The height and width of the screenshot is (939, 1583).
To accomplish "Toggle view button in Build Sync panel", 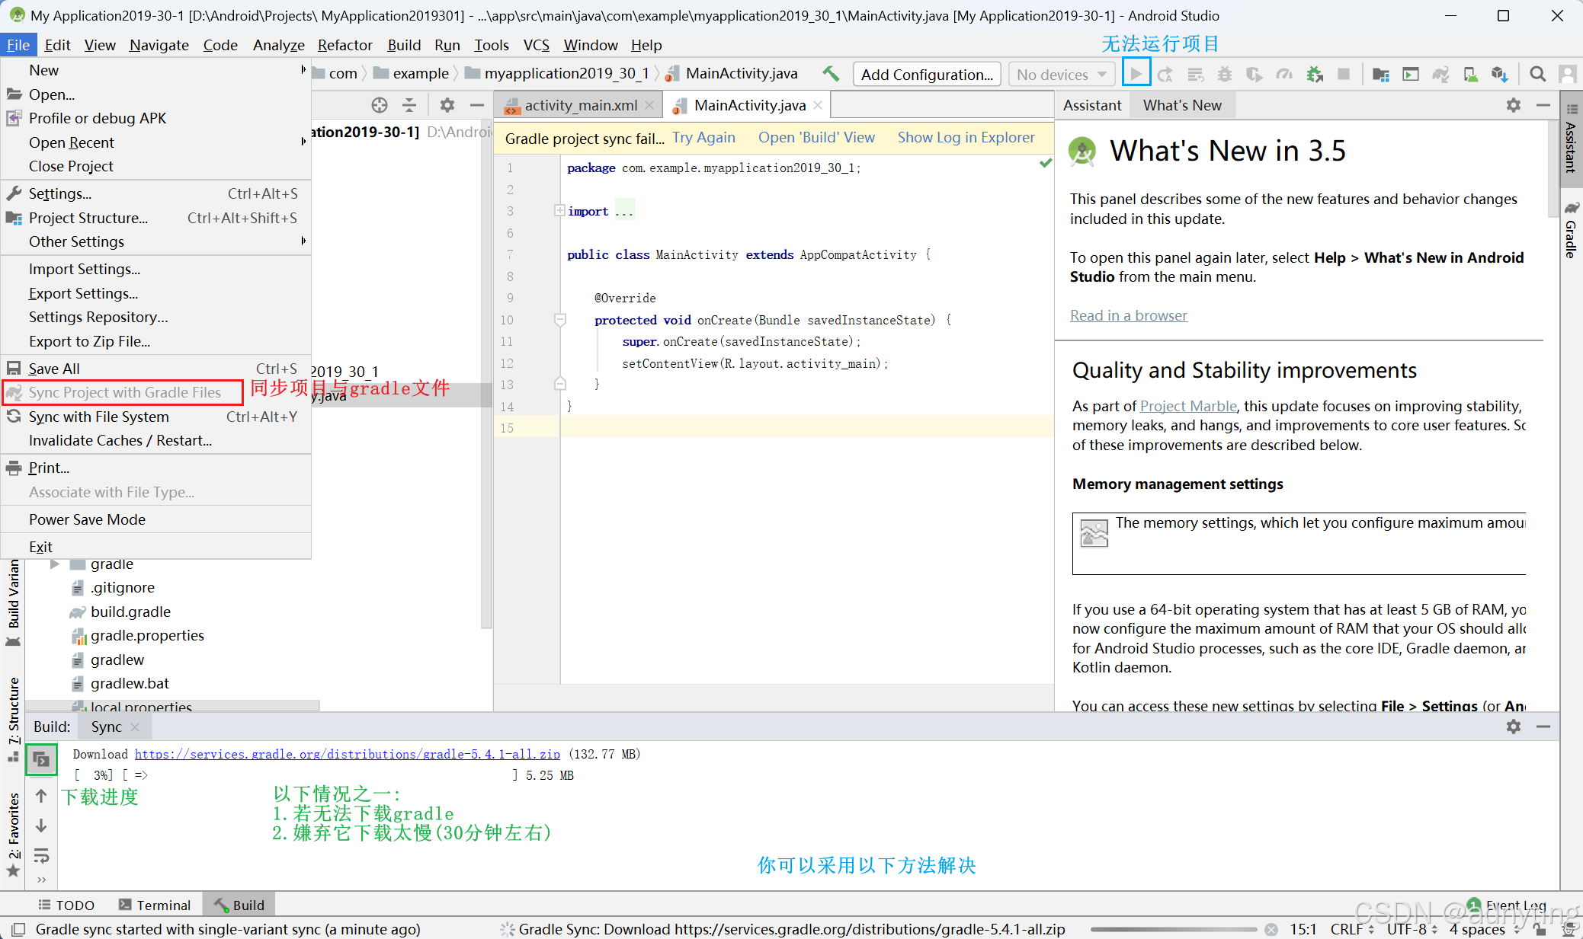I will click(41, 759).
